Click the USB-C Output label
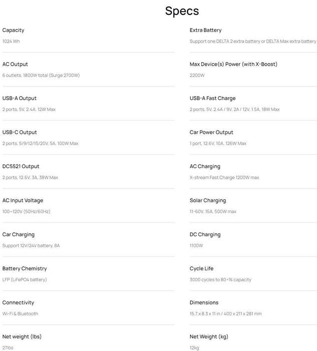The width and height of the screenshot is (317, 351). tap(20, 132)
